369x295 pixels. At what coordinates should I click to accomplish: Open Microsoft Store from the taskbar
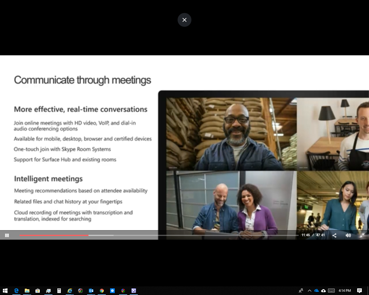click(x=37, y=291)
